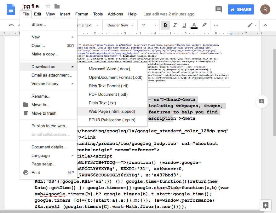Click the Move to trash bin icon

(26, 113)
